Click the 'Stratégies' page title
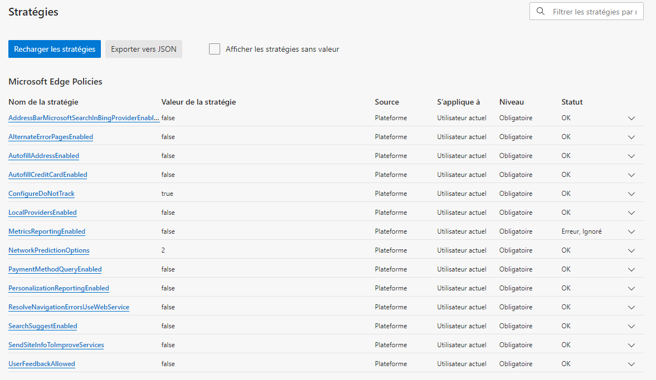 pos(33,12)
